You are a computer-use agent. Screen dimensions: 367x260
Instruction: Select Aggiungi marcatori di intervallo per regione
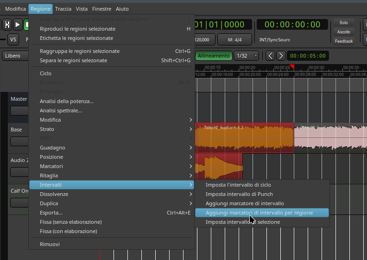tap(259, 213)
